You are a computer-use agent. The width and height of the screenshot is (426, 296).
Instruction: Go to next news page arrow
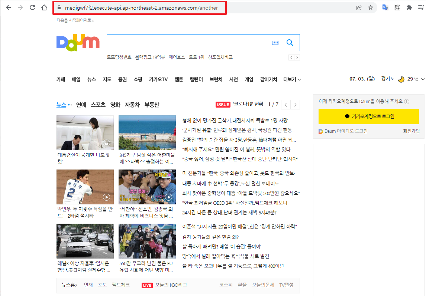point(295,105)
